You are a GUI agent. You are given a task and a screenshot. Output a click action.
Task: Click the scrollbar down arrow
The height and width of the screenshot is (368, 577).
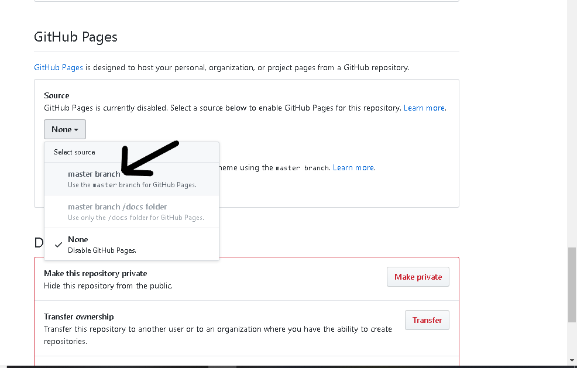tap(572, 360)
